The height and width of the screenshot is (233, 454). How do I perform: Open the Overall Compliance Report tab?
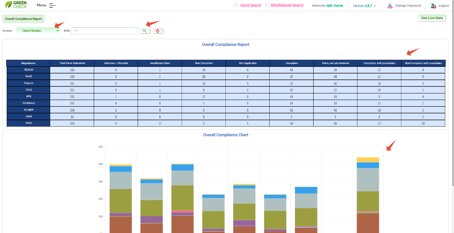coord(24,19)
